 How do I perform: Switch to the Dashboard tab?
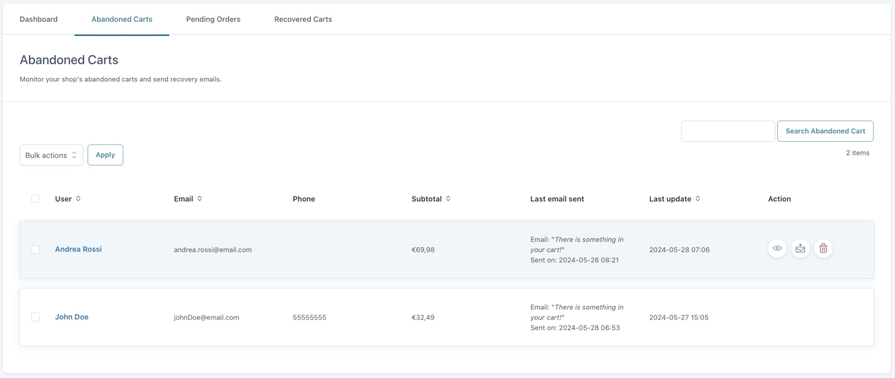[38, 19]
